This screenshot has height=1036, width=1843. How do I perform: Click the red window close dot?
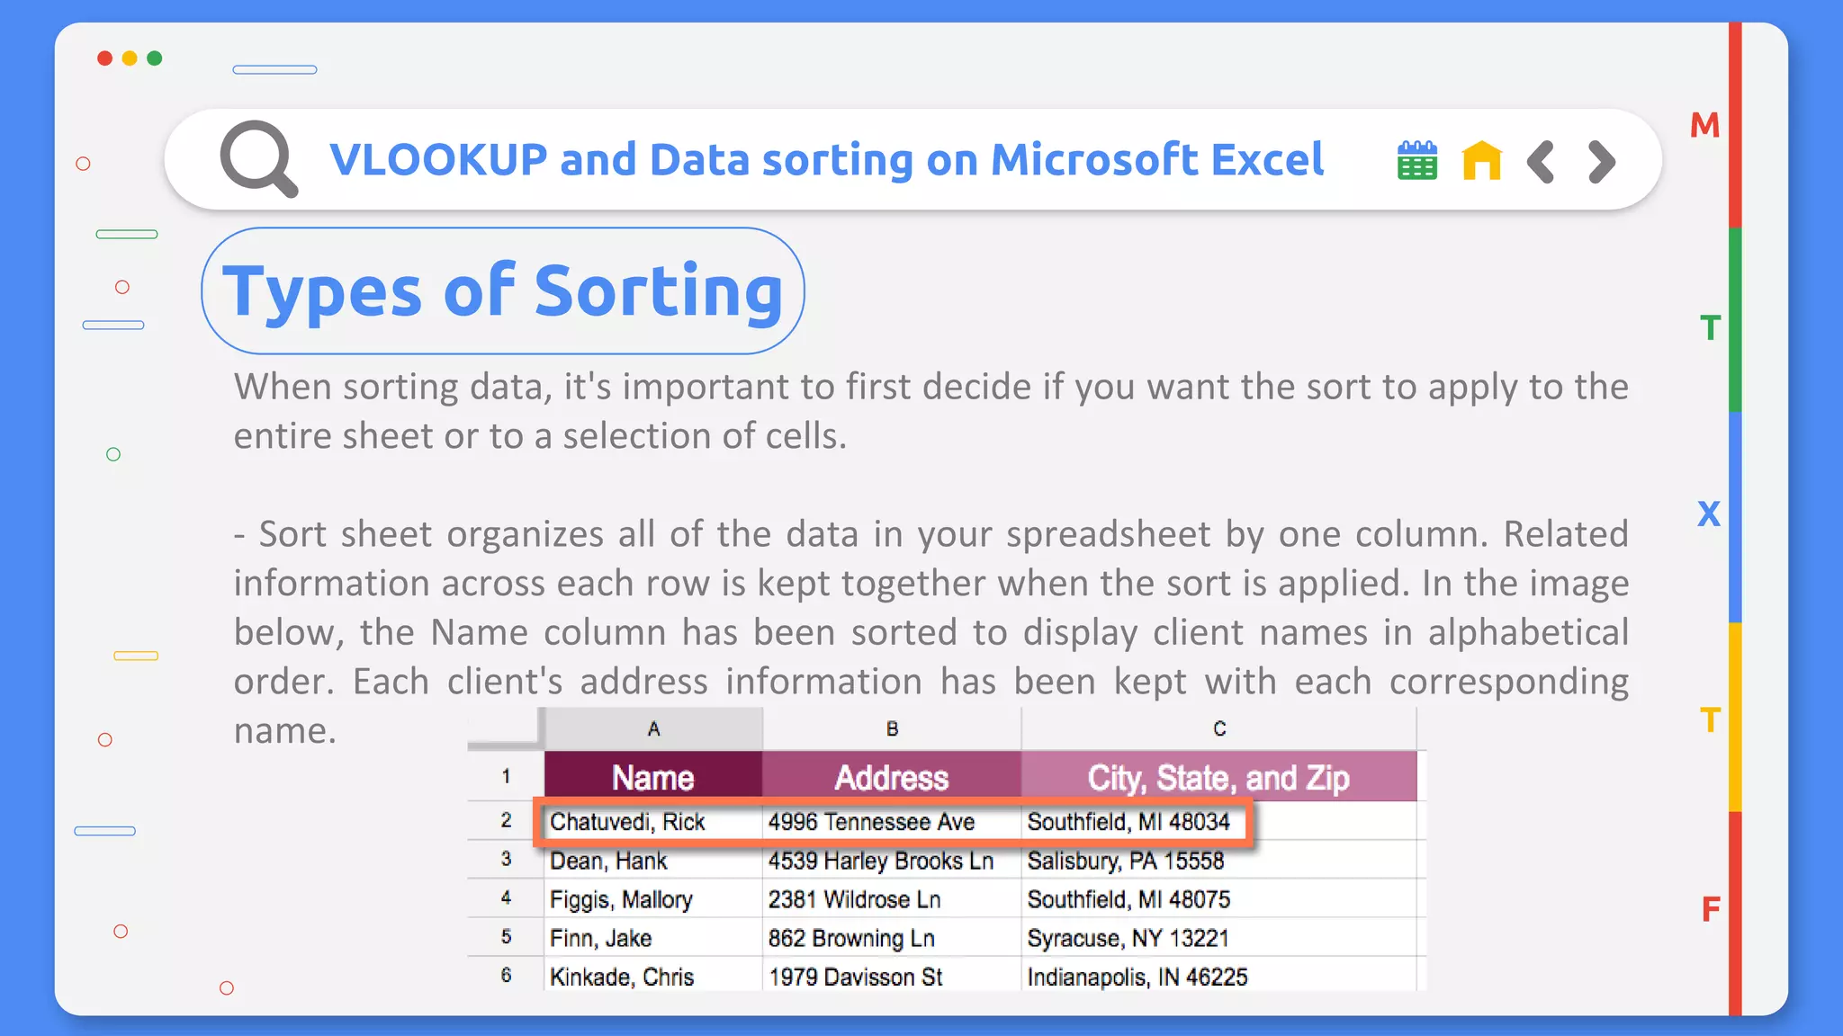click(x=105, y=58)
